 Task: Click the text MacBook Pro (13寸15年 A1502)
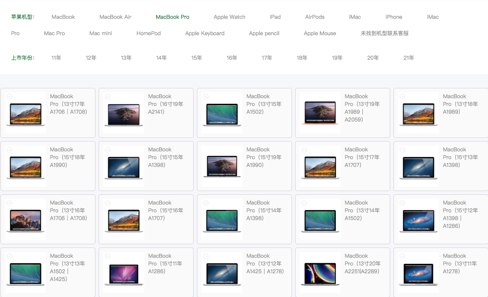coord(264,104)
